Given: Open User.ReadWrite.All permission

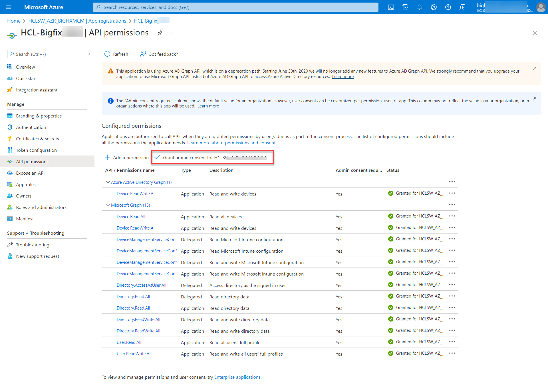Looking at the screenshot, I should click(x=134, y=354).
